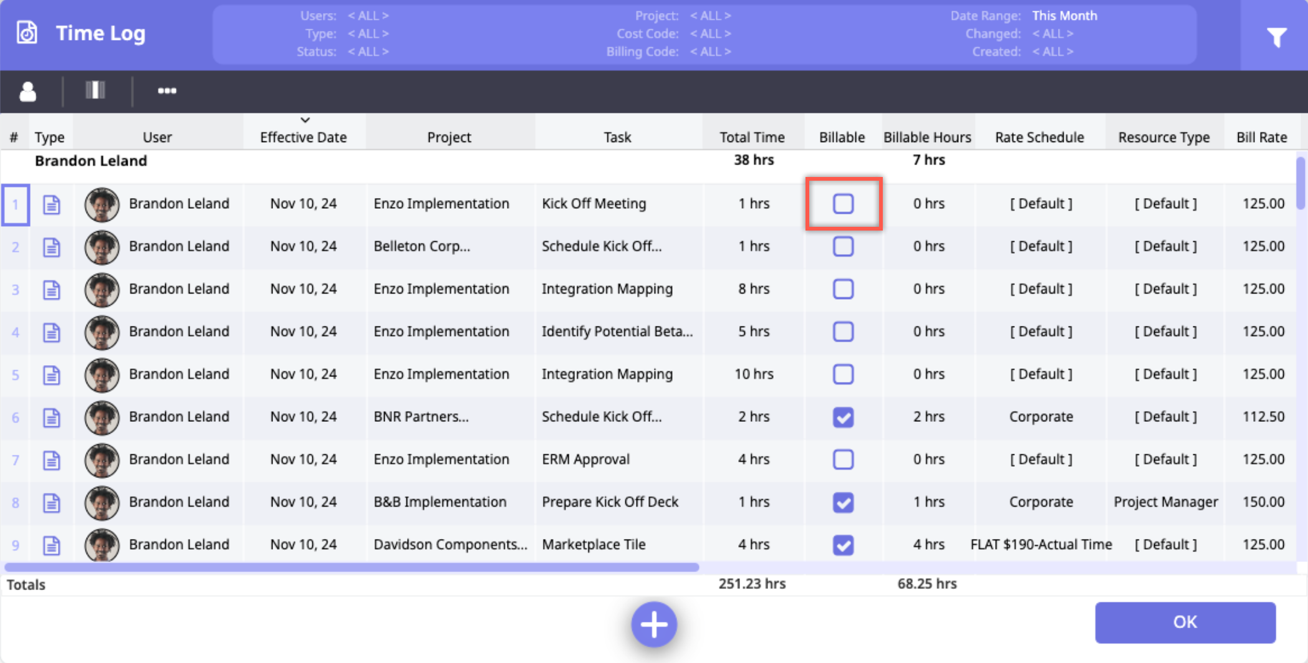Toggle Billable checkbox for ERM Approval row
Viewport: 1308px width, 663px height.
point(843,460)
